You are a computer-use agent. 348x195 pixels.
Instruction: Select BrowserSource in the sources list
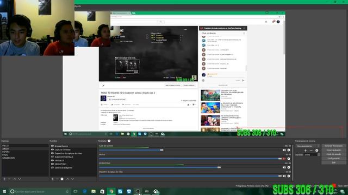61,146
